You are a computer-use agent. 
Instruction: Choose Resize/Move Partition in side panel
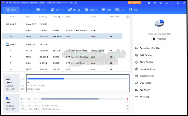tap(150, 48)
